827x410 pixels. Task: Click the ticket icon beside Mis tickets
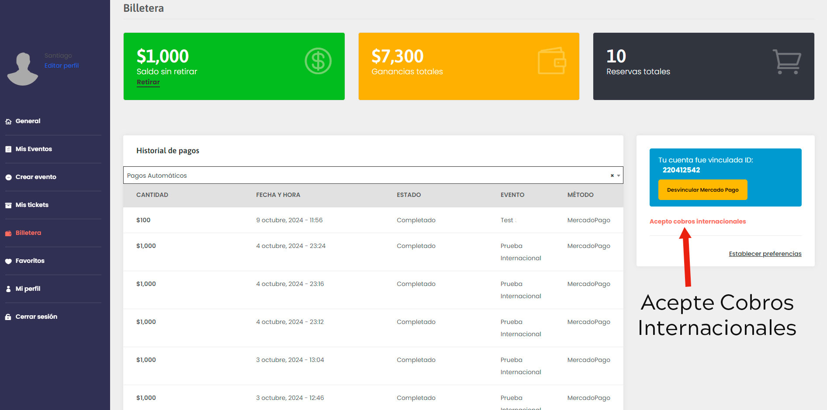point(8,205)
